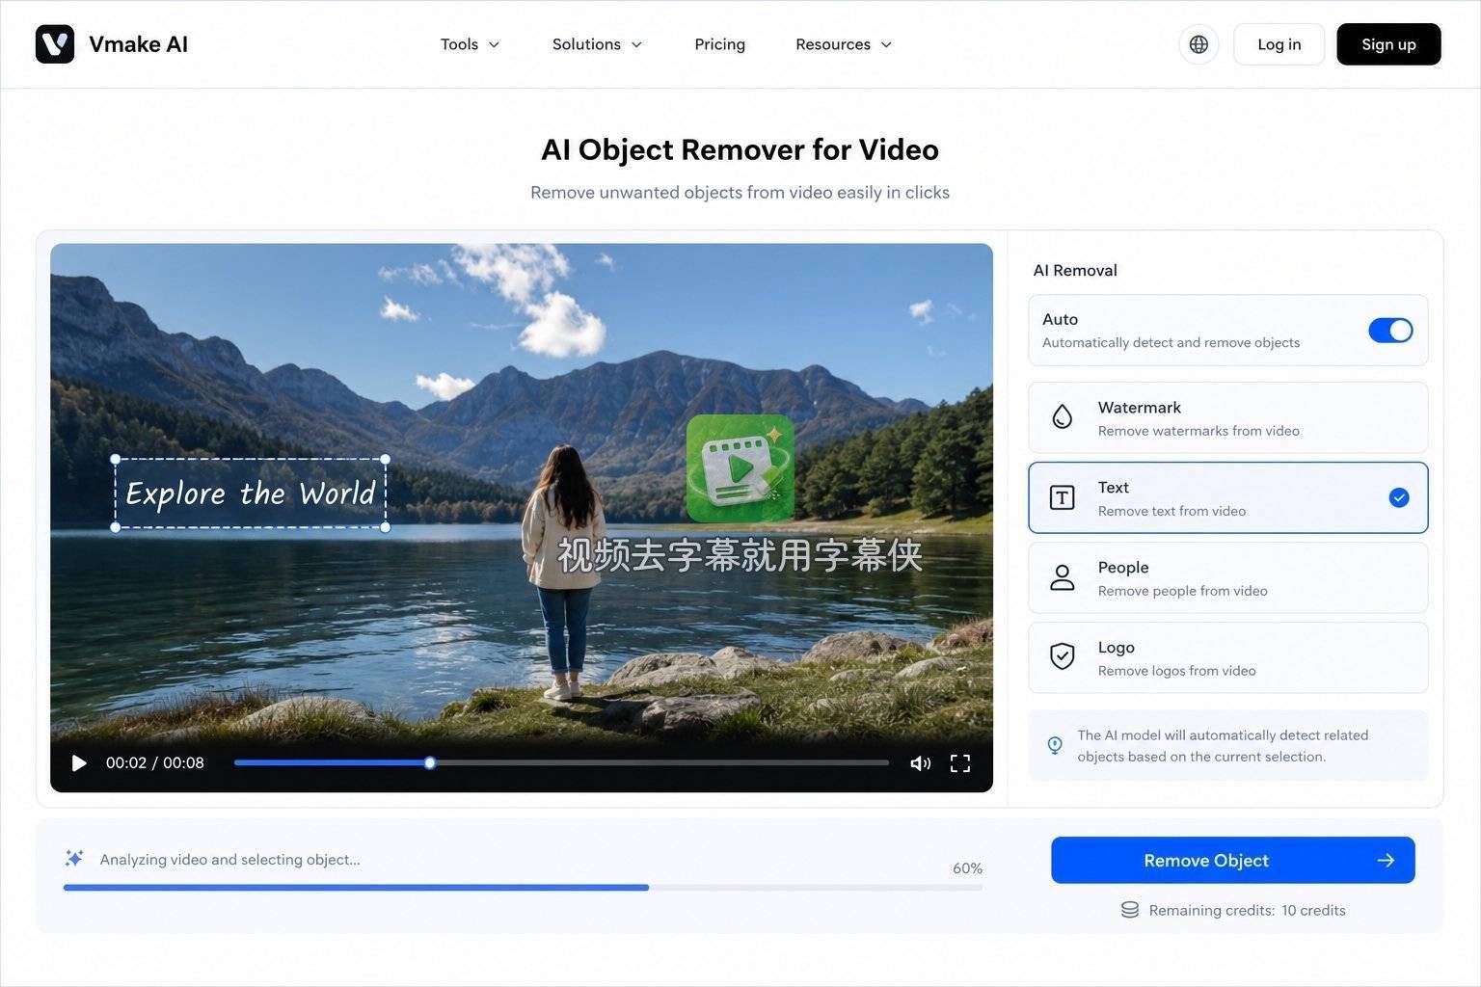Screen dimensions: 1481x987
Task: Expand the Solutions dropdown menu
Action: 598,44
